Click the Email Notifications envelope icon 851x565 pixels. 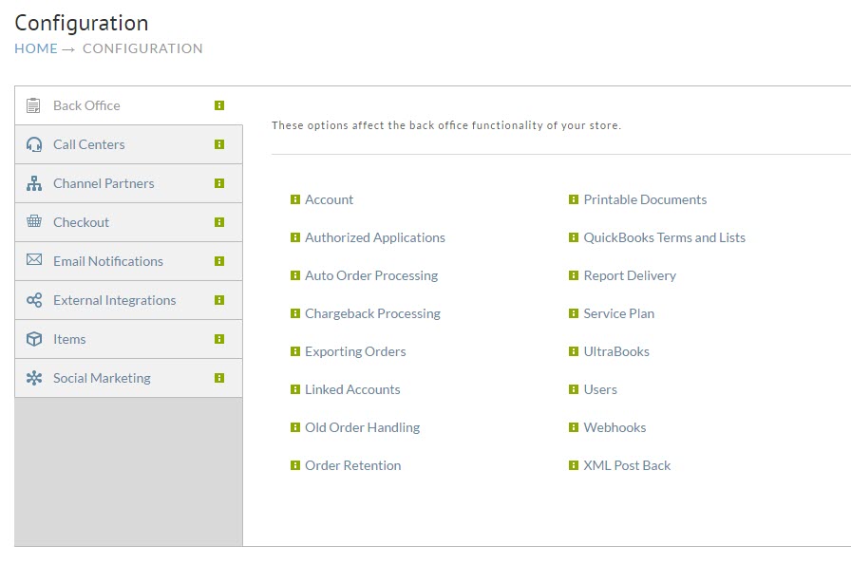(34, 260)
